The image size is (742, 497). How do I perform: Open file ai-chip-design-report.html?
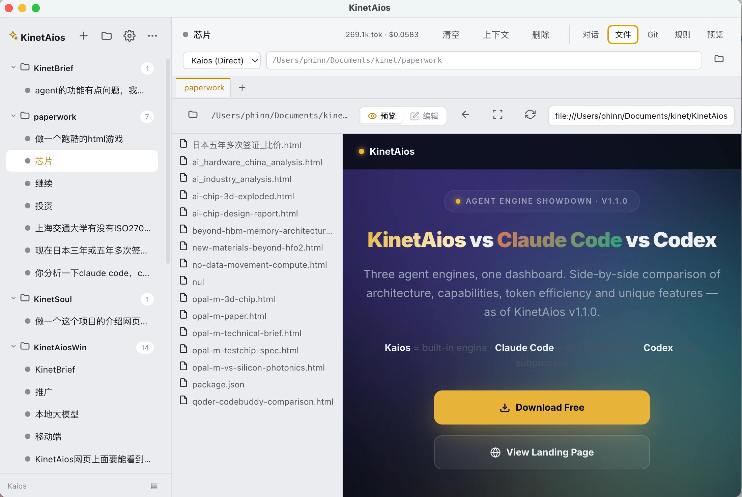point(257,213)
